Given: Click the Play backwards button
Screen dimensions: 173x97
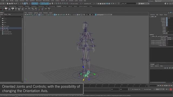Looking at the screenshot, I should [165, 86].
